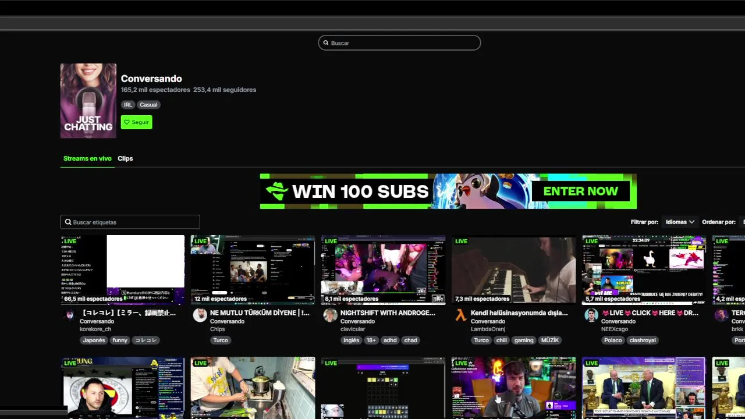Open korekore_ch stream thumbnail with 66,5 mil espectadores
This screenshot has width=745, height=419.
coord(122,270)
